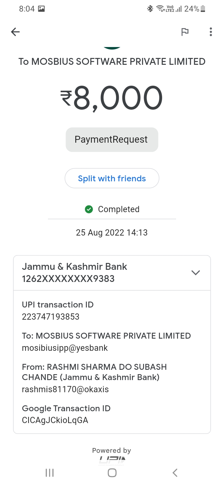Tap the mosibiusipp@yesbank UPI address
This screenshot has width=224, height=486.
[x=65, y=348]
